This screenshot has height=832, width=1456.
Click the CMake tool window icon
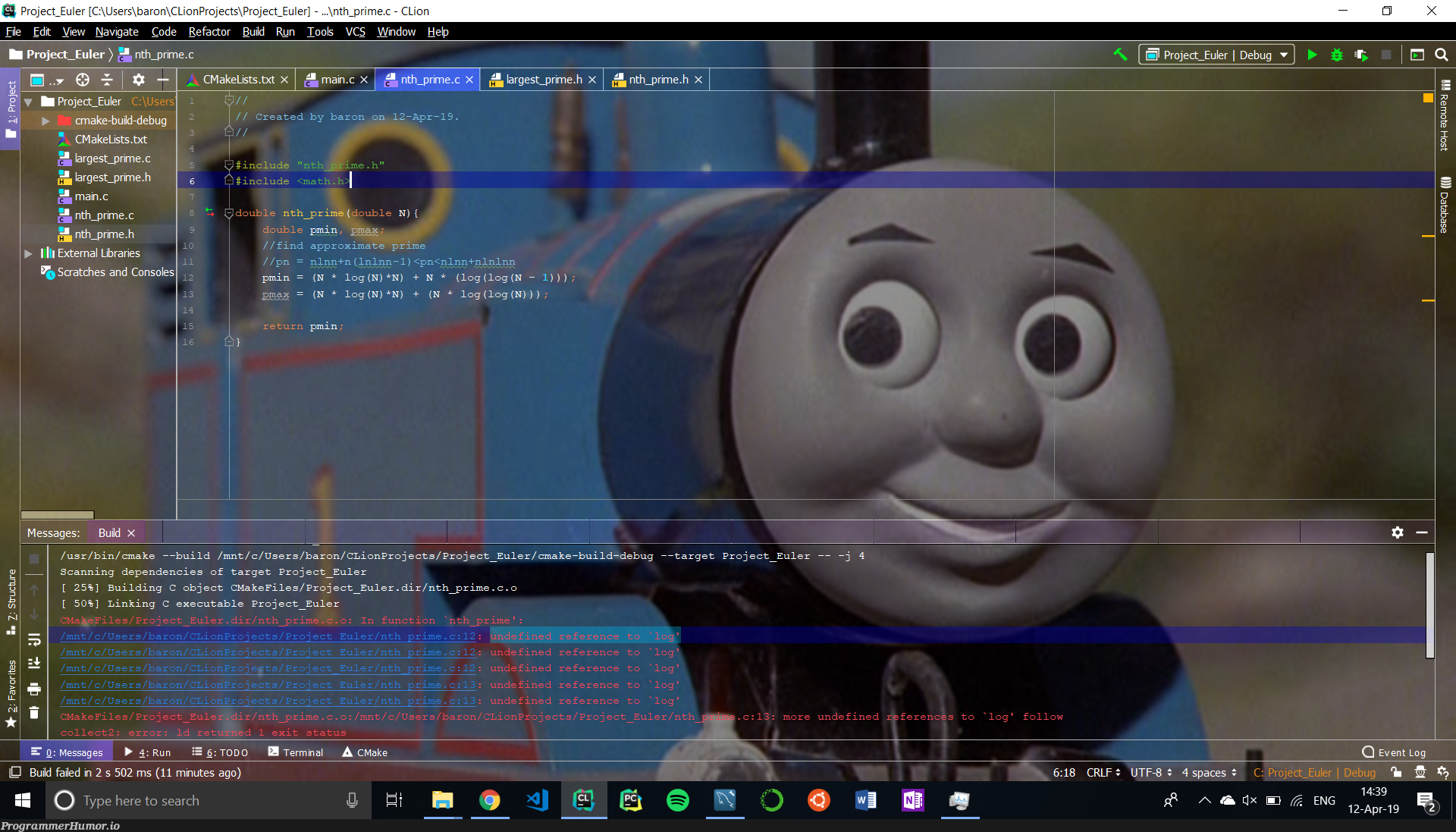tap(369, 752)
